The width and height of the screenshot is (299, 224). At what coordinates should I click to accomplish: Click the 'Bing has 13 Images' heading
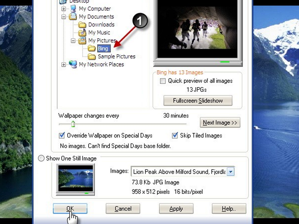click(x=180, y=72)
